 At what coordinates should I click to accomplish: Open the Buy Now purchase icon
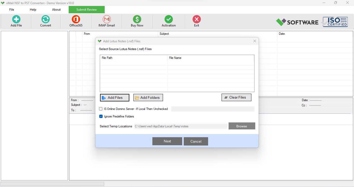[x=137, y=19]
